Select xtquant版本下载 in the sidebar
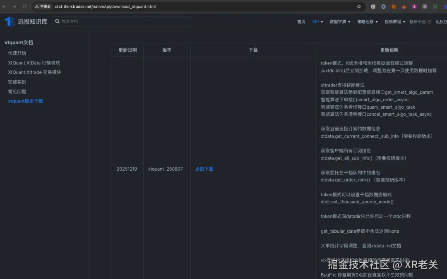 [x=25, y=101]
